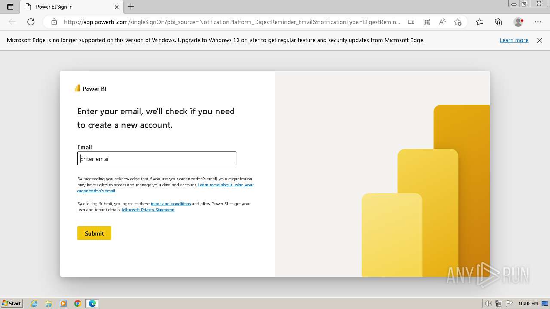Start Read aloud feature
Image resolution: width=550 pixels, height=309 pixels.
click(442, 22)
